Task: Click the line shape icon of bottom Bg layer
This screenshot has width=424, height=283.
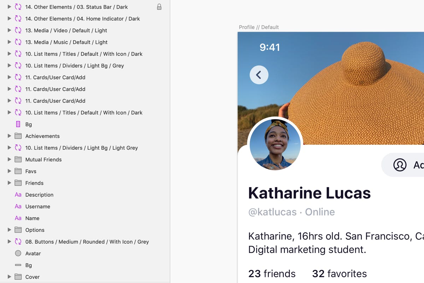Action: click(18, 265)
